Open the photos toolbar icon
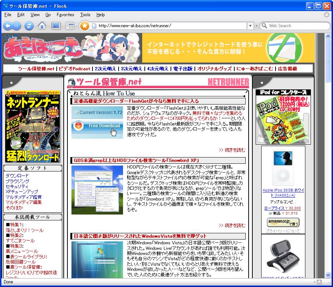This screenshot has height=287, width=333. coord(56,26)
